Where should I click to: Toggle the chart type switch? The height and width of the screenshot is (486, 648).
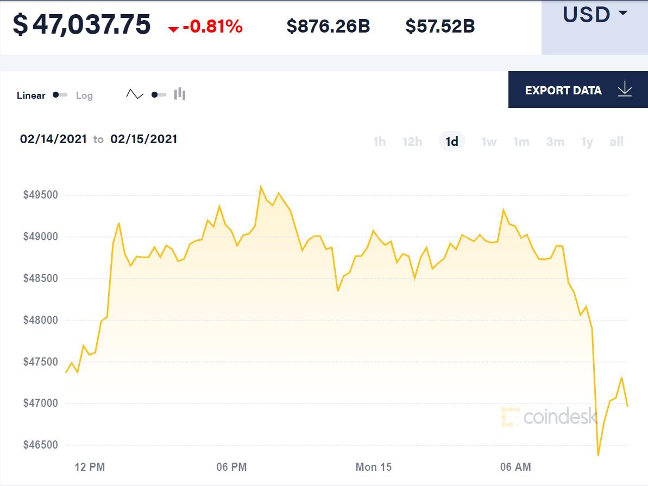tap(158, 94)
